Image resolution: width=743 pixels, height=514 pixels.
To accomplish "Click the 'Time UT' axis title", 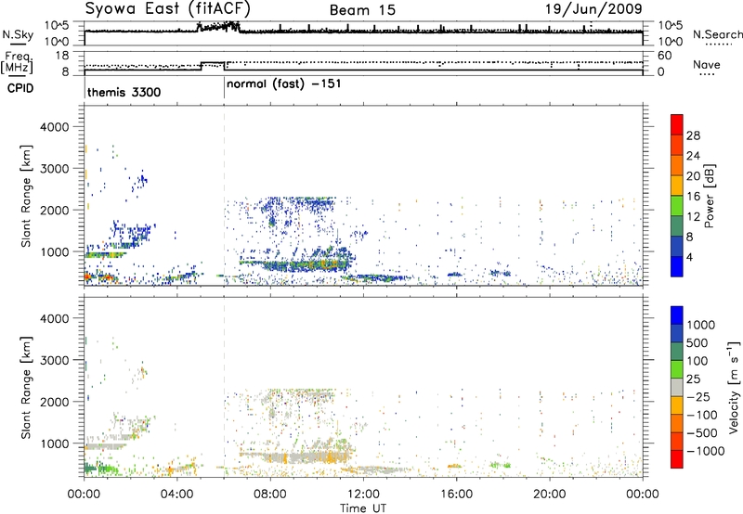I will coord(362,508).
